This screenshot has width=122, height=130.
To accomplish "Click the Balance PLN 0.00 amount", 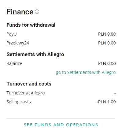I will pyautogui.click(x=107, y=63).
